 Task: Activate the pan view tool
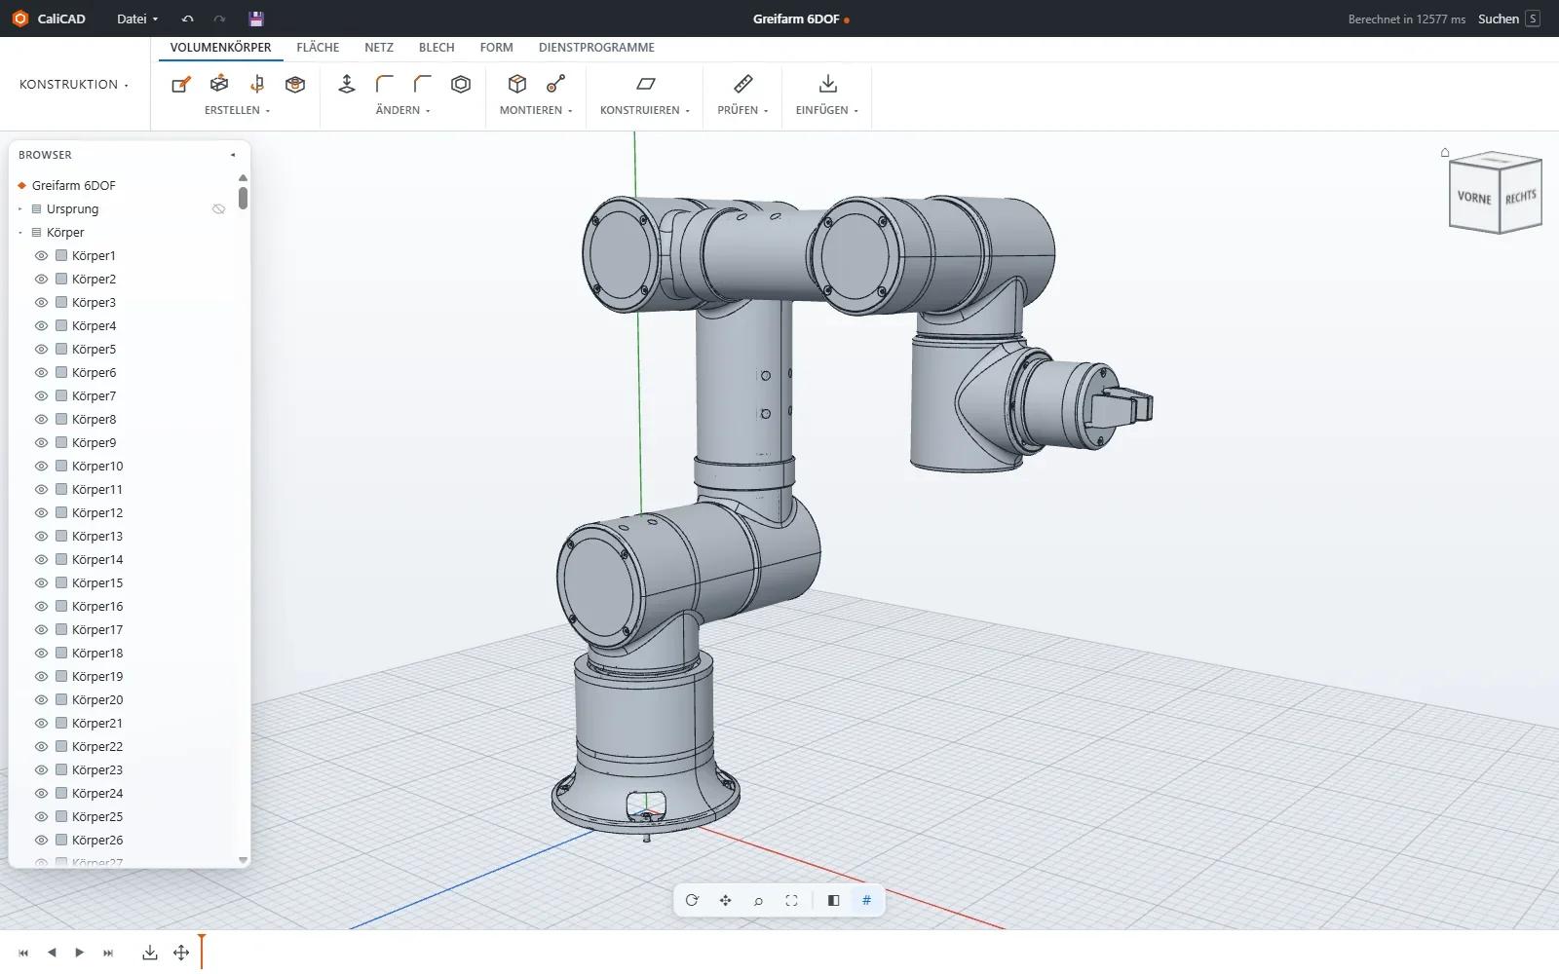click(x=725, y=901)
